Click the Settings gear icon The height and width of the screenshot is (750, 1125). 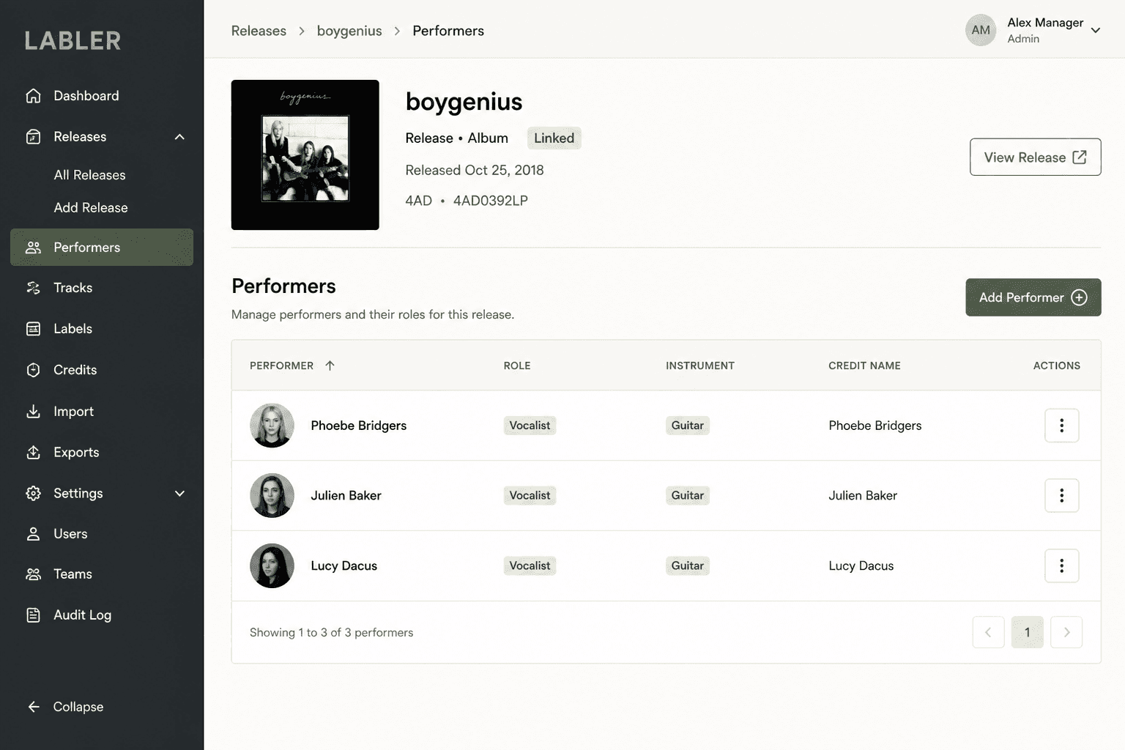tap(33, 494)
